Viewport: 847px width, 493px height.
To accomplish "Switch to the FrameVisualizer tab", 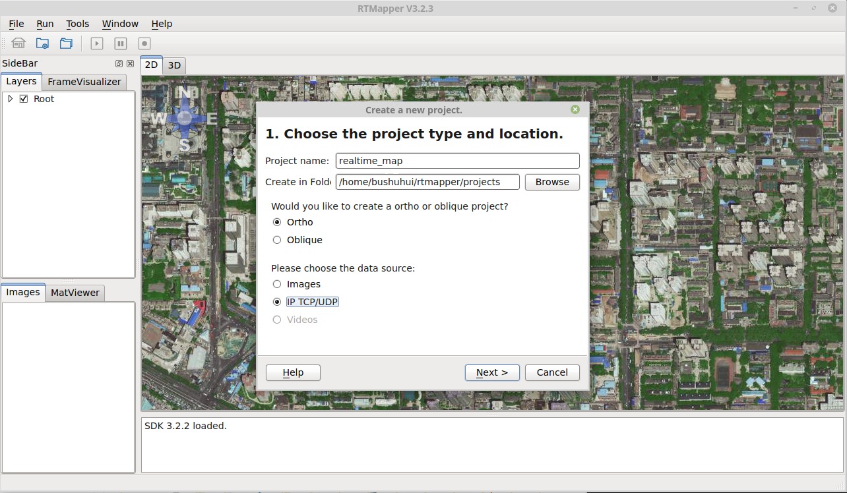I will click(x=84, y=82).
